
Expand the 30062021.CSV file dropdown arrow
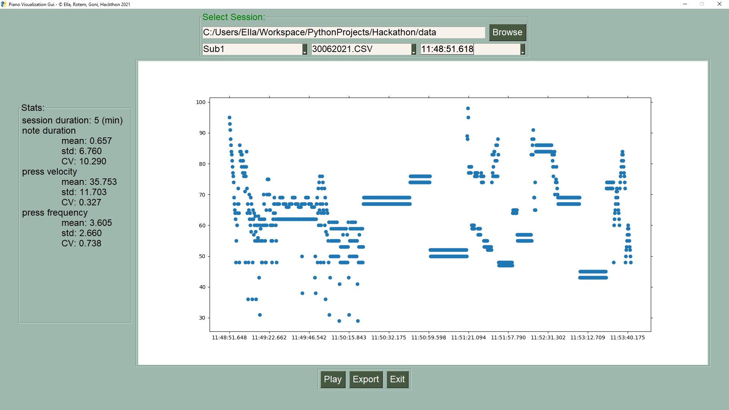413,49
